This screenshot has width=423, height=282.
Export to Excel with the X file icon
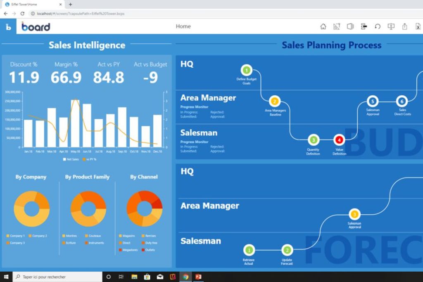tap(418, 26)
